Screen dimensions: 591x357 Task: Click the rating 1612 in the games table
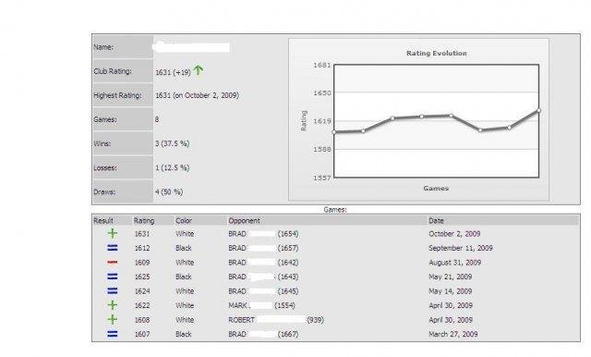pos(142,248)
